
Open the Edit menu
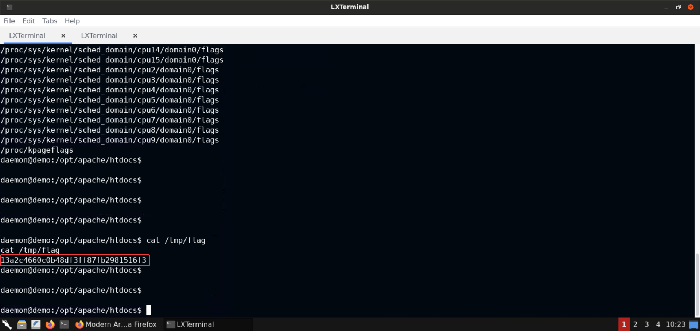click(28, 21)
